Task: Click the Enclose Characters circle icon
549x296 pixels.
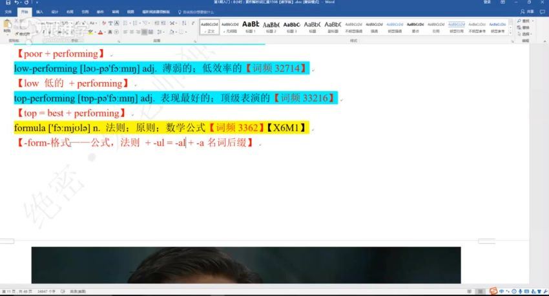Action: 116,32
